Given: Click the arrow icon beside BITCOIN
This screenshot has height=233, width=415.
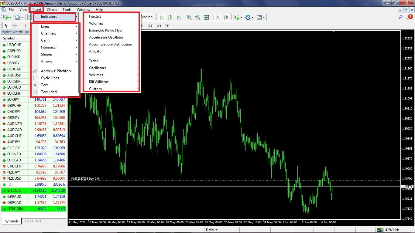Looking at the screenshot, I should coord(4,191).
